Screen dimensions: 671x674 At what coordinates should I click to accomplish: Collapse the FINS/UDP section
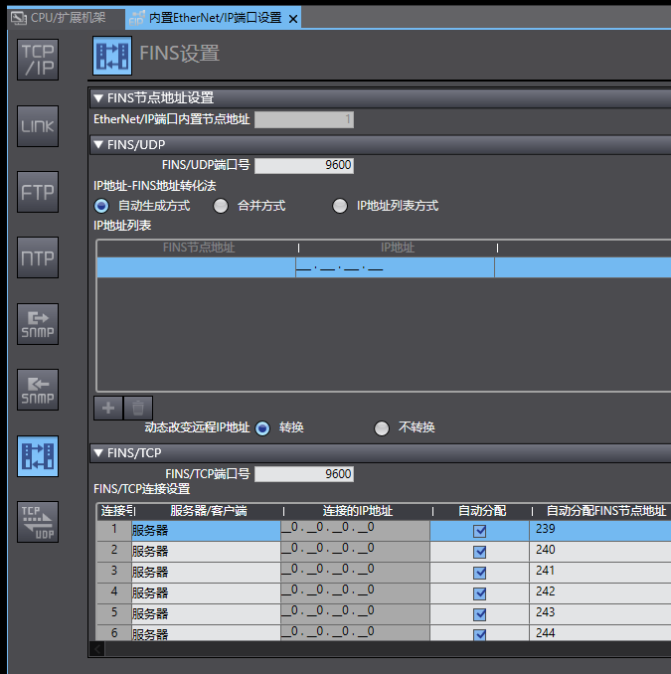pos(97,144)
